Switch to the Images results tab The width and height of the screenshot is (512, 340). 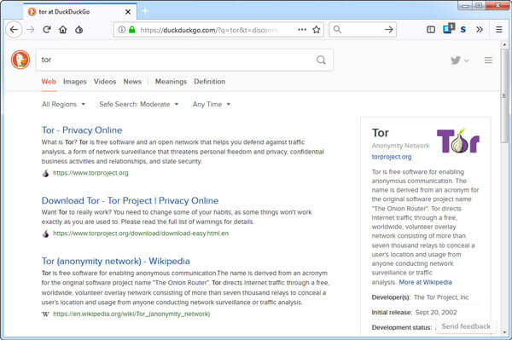coord(75,82)
